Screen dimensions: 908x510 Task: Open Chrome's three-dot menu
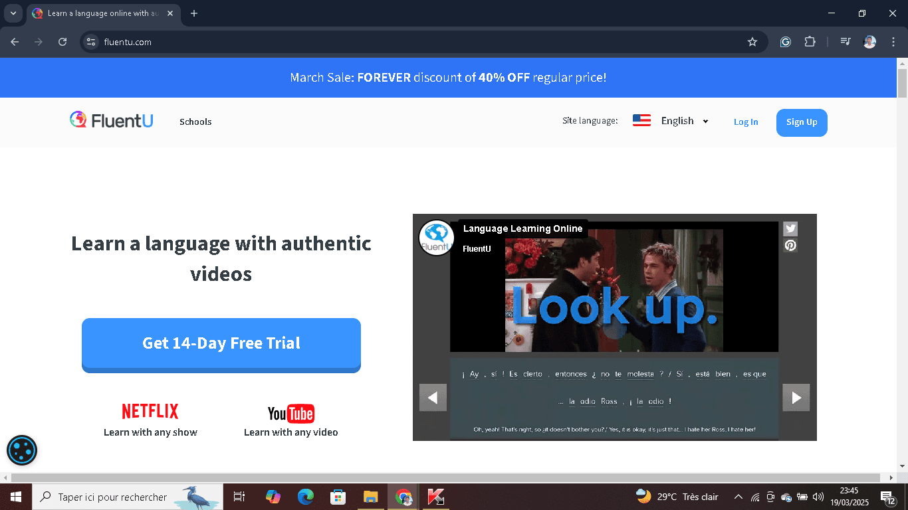(893, 42)
